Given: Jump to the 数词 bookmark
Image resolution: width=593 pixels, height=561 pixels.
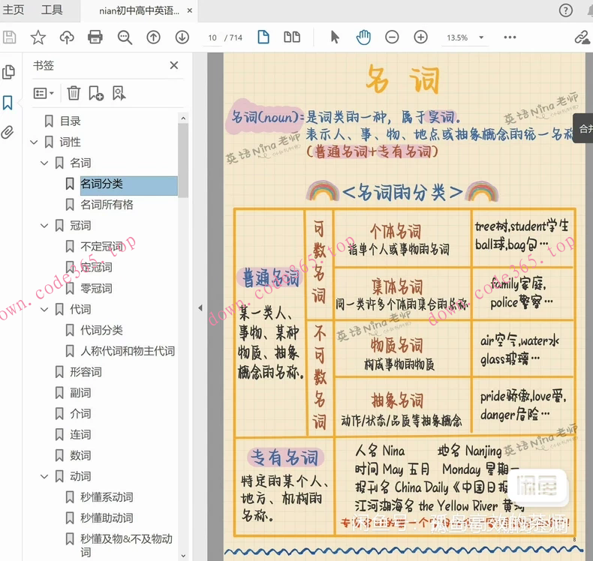Looking at the screenshot, I should 80,455.
